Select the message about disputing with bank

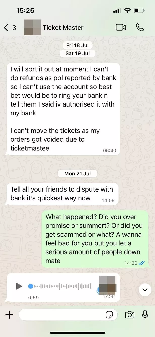tap(63, 194)
